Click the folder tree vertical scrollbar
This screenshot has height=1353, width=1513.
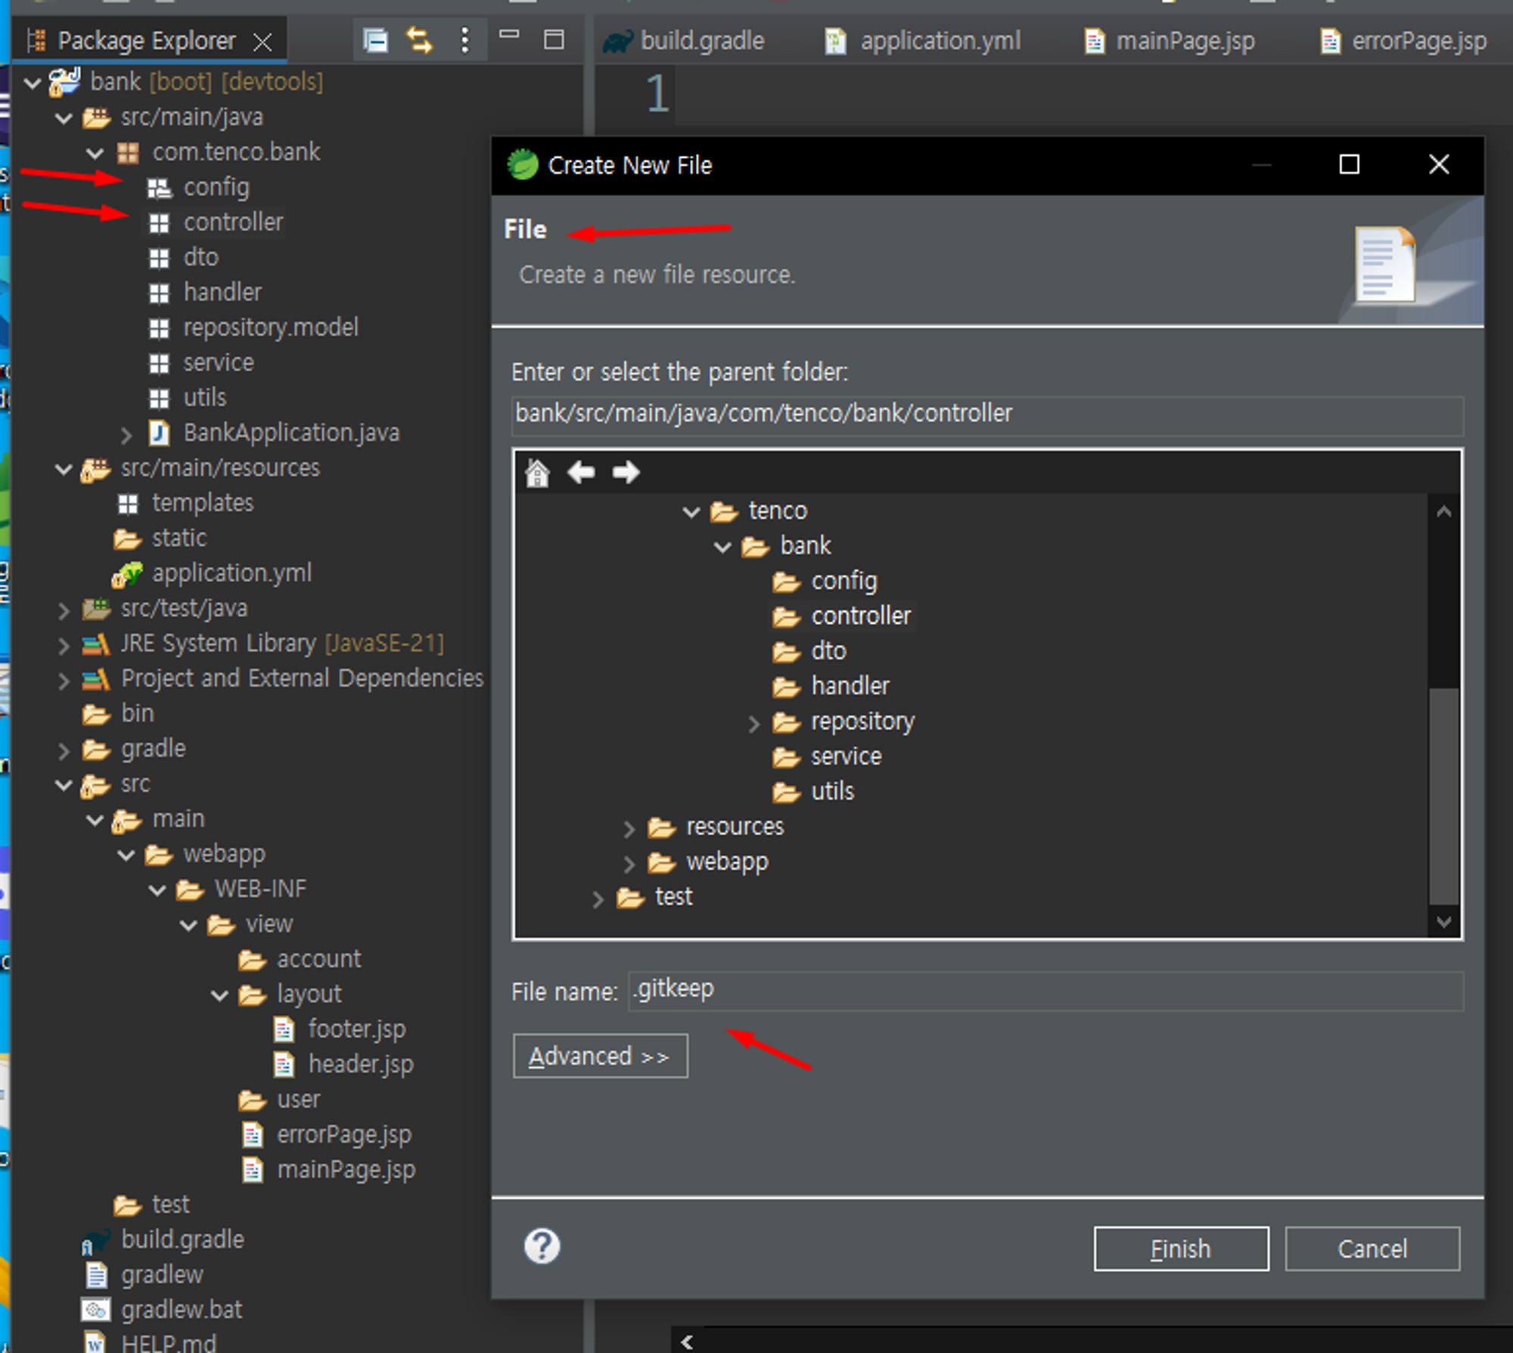coord(1443,794)
